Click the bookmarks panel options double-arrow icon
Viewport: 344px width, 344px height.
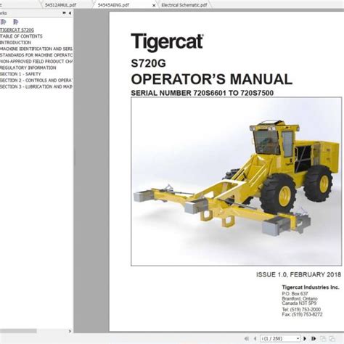[64, 13]
